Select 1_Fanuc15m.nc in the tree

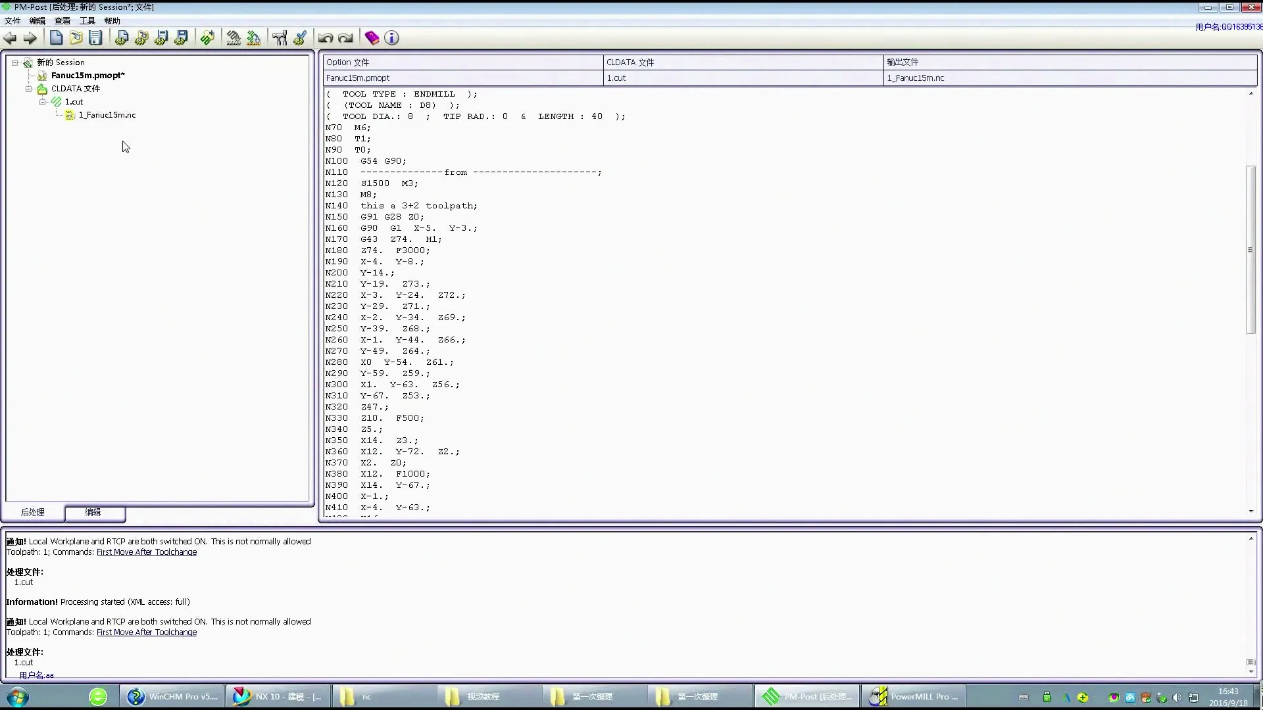click(107, 115)
